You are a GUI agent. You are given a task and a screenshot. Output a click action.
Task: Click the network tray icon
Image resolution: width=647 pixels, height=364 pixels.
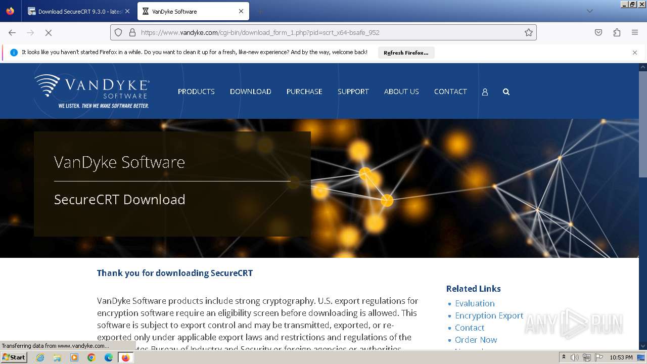587,357
